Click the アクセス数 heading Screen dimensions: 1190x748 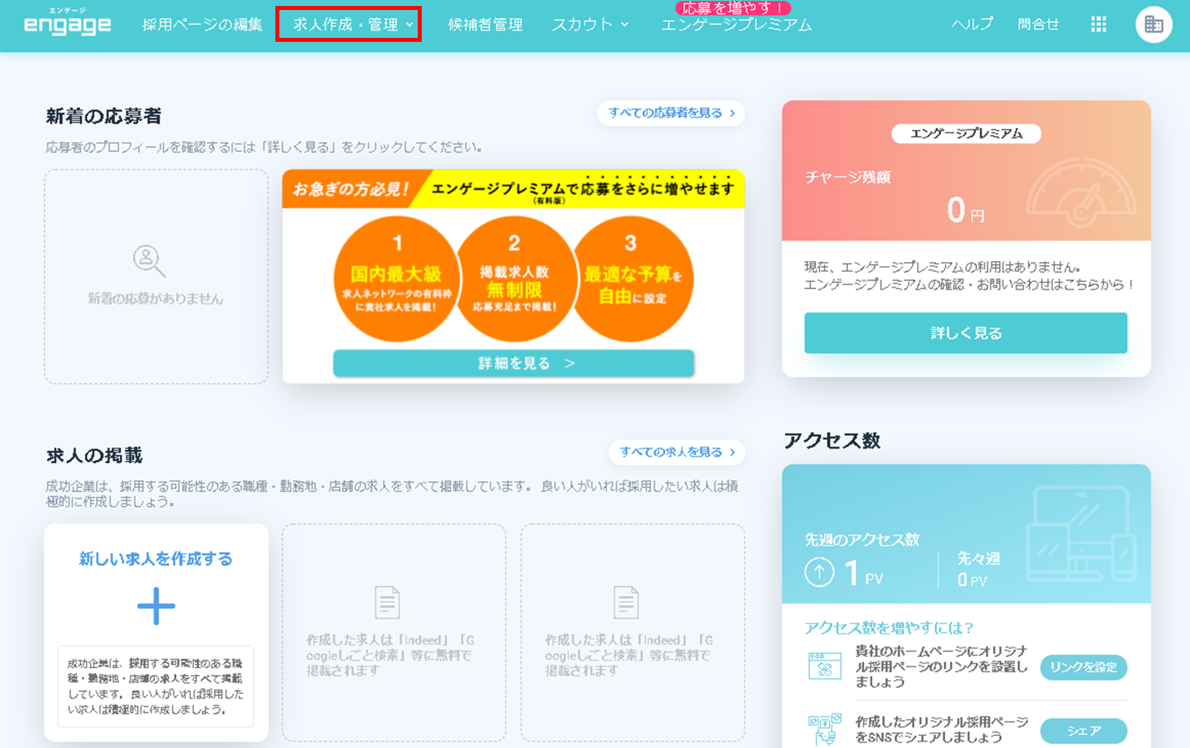point(832,440)
